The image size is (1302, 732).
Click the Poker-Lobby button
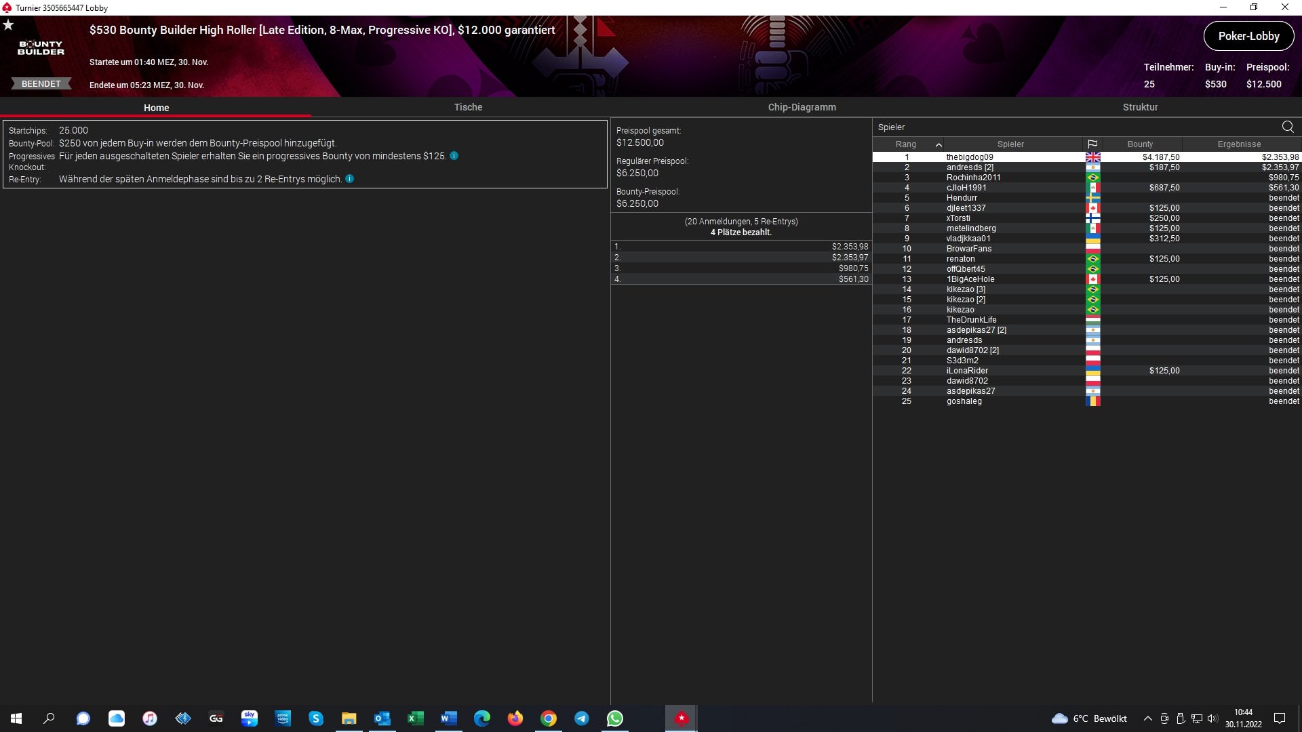coord(1248,37)
